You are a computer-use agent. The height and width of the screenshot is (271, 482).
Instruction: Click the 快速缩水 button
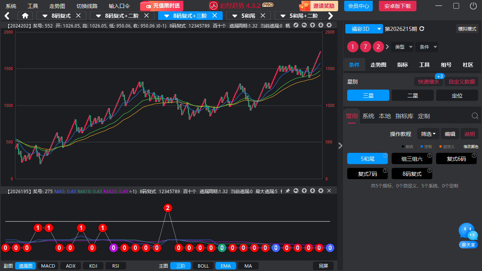(x=429, y=82)
